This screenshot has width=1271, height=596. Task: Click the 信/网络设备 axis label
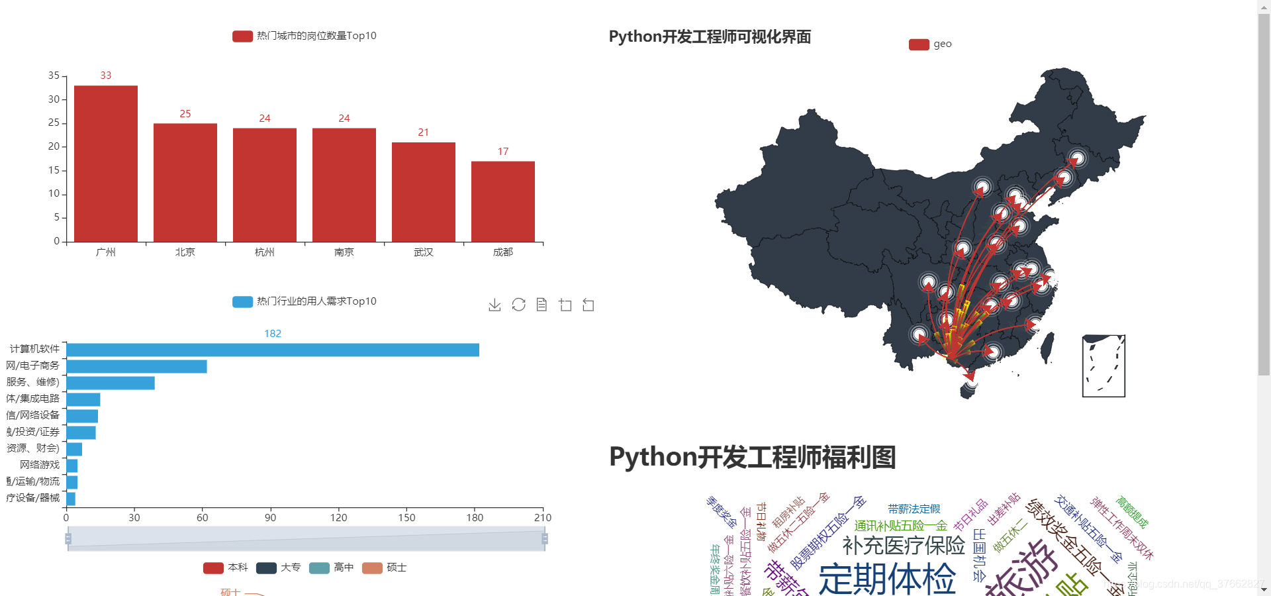tap(33, 415)
